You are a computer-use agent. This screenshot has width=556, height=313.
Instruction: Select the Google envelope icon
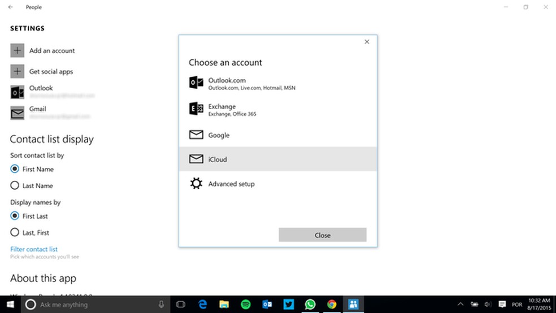pyautogui.click(x=196, y=134)
